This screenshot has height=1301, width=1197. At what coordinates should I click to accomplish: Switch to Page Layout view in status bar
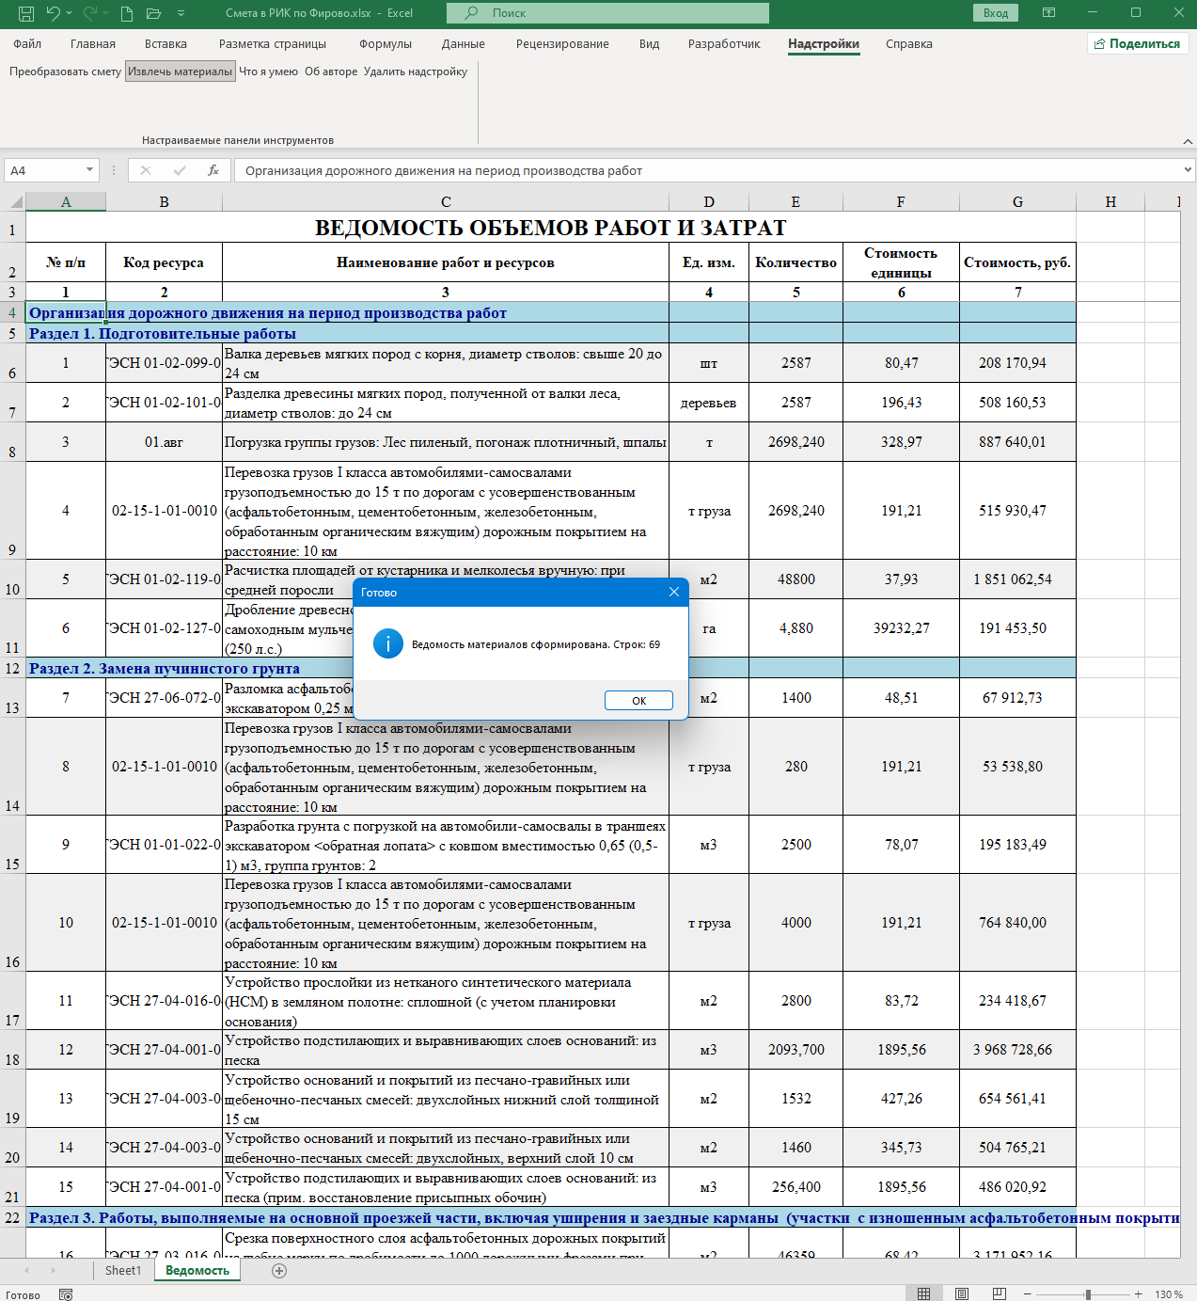962,1294
